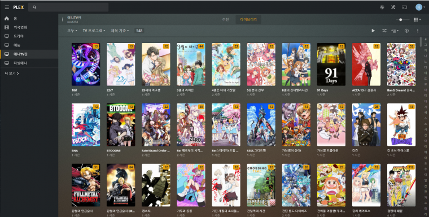Open the grid view mode dropdown

coord(417,20)
